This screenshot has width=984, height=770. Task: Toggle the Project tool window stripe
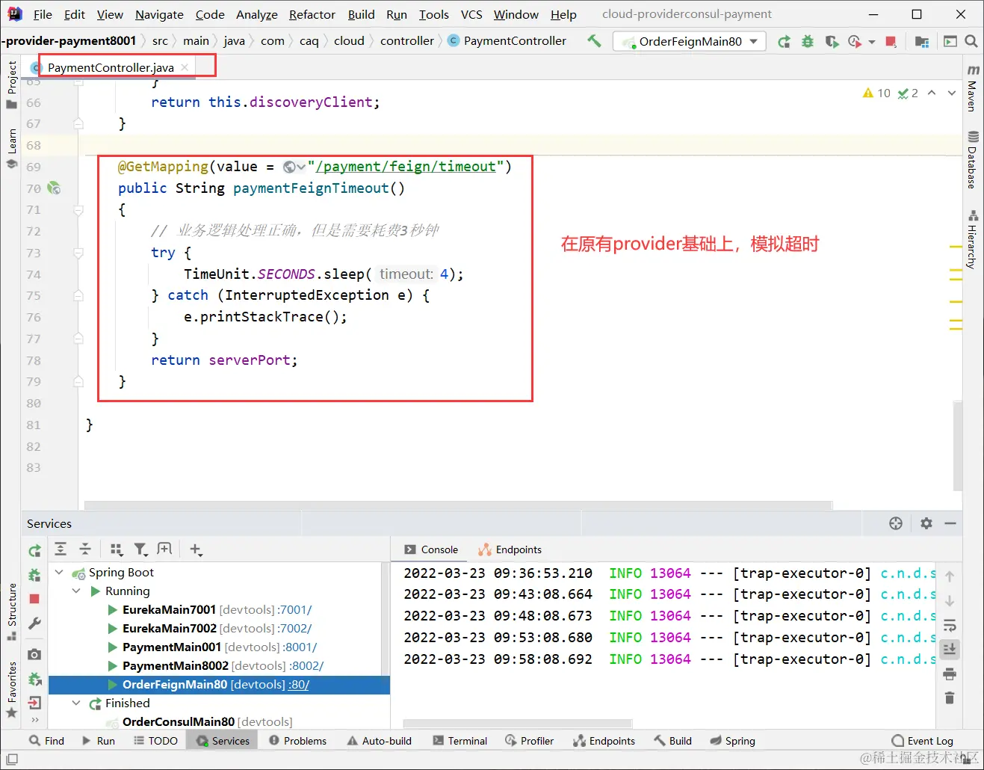(x=11, y=84)
